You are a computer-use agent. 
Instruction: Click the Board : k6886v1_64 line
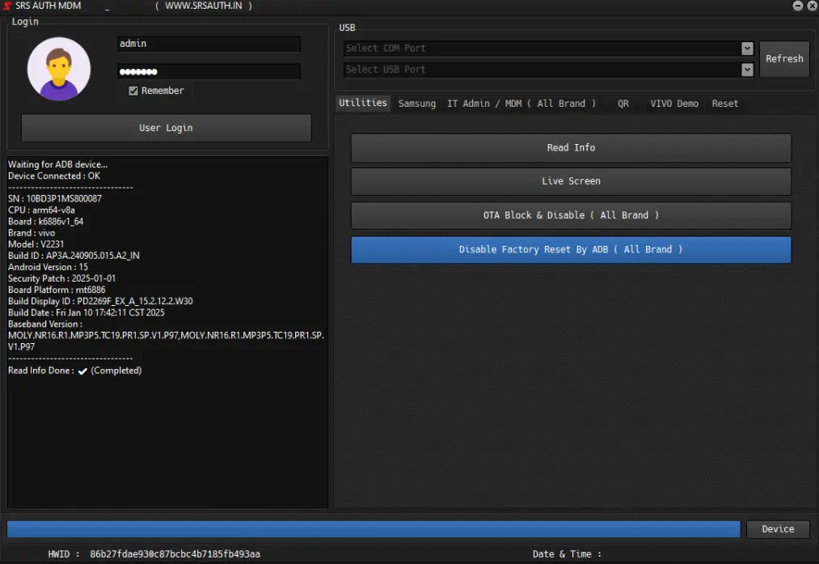[45, 222]
